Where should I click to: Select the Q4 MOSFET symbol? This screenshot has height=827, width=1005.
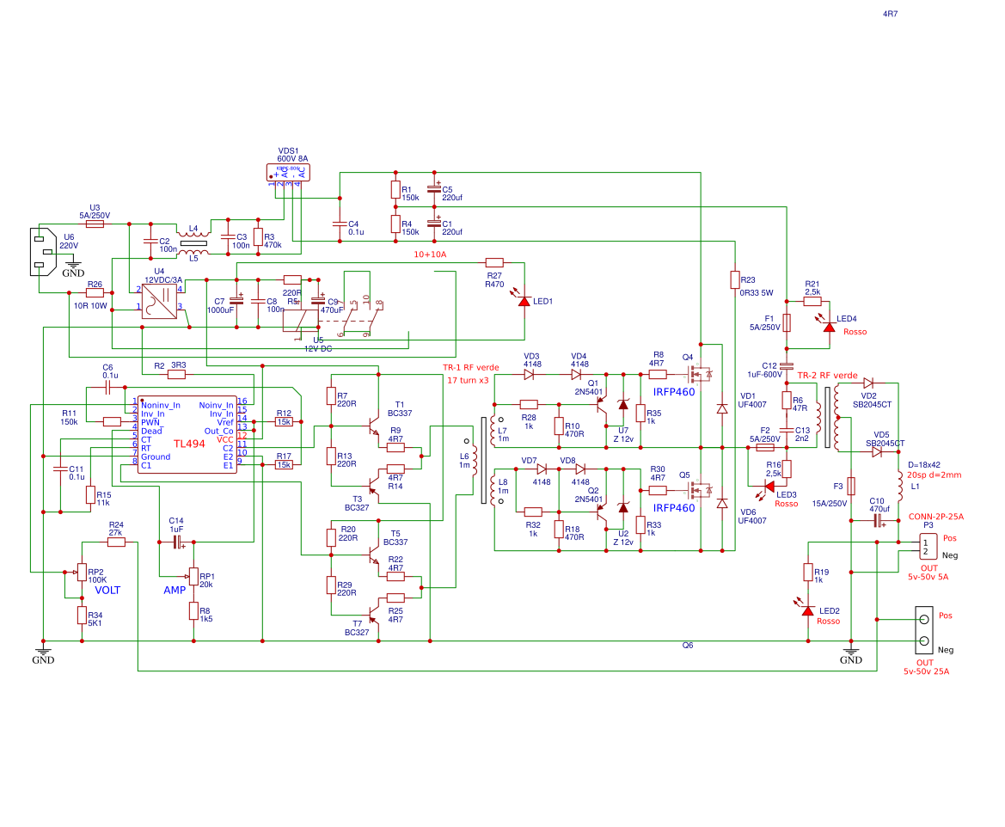coord(699,373)
